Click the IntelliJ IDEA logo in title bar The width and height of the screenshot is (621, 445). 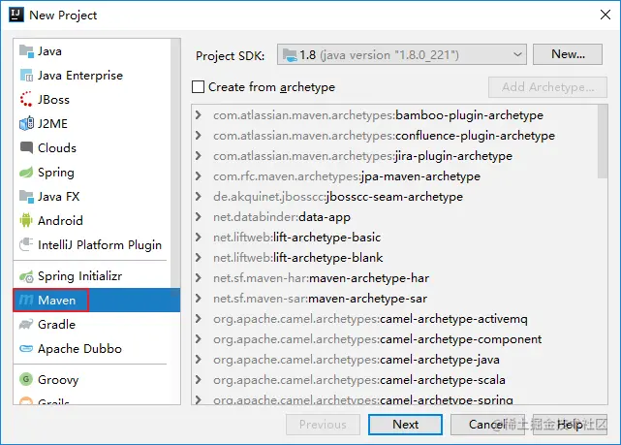click(x=16, y=15)
